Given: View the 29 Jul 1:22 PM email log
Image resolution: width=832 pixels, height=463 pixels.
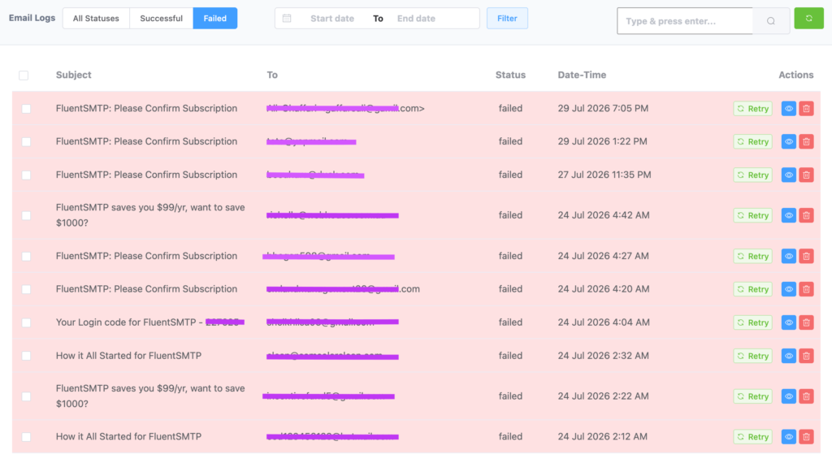Looking at the screenshot, I should tap(788, 141).
